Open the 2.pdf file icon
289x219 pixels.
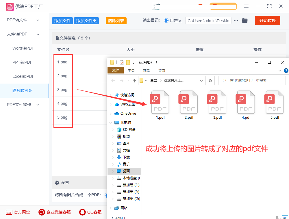[x=188, y=102]
